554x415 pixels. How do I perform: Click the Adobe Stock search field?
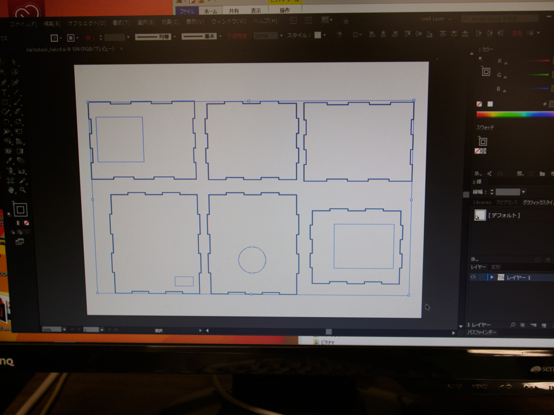[500, 18]
